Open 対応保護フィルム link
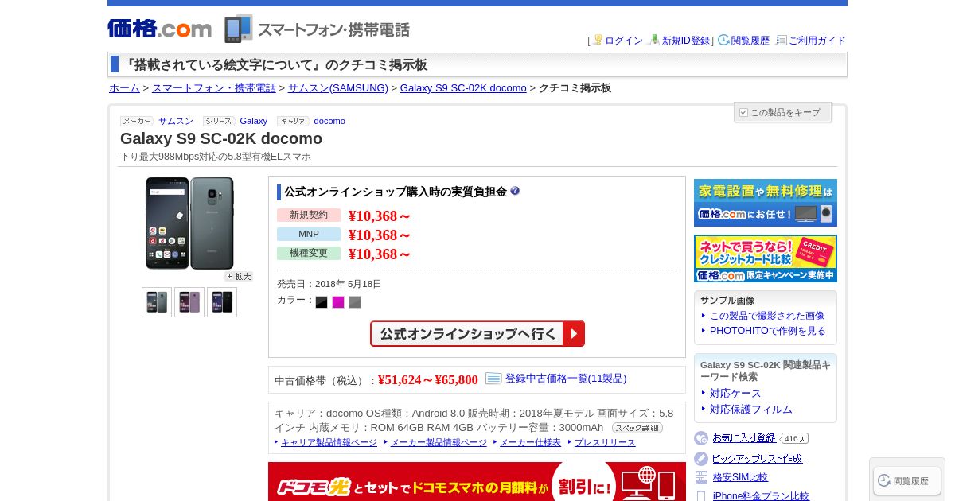This screenshot has width=955, height=501. tap(751, 410)
